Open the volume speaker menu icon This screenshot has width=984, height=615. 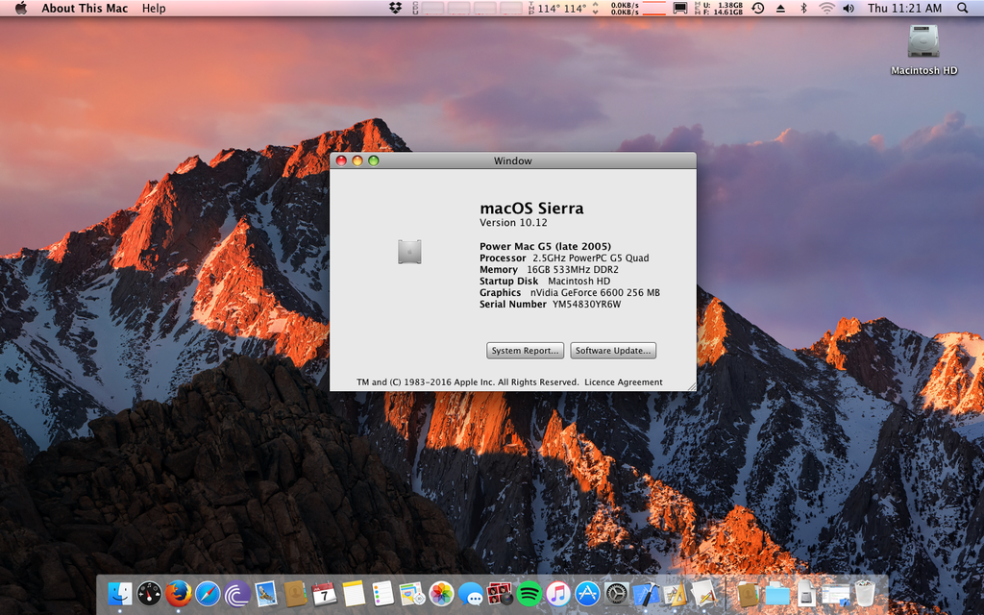coord(849,8)
